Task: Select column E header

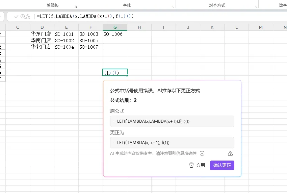Action: point(67,27)
